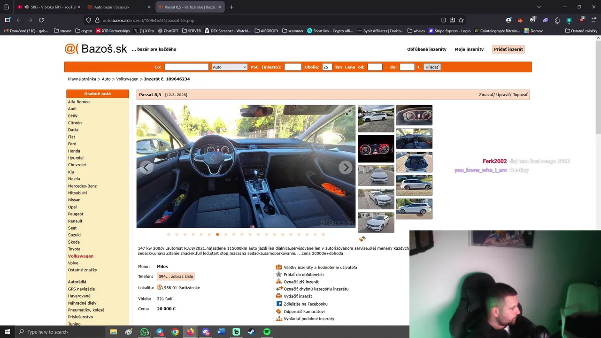This screenshot has height=338, width=601.
Task: Click Odporučiť kamarátovi link
Action: point(304,311)
